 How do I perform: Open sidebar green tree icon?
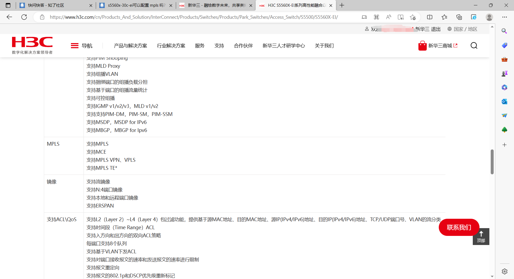pos(504,130)
